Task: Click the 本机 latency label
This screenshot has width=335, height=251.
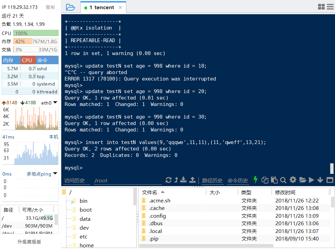Action: pyautogui.click(x=54, y=137)
